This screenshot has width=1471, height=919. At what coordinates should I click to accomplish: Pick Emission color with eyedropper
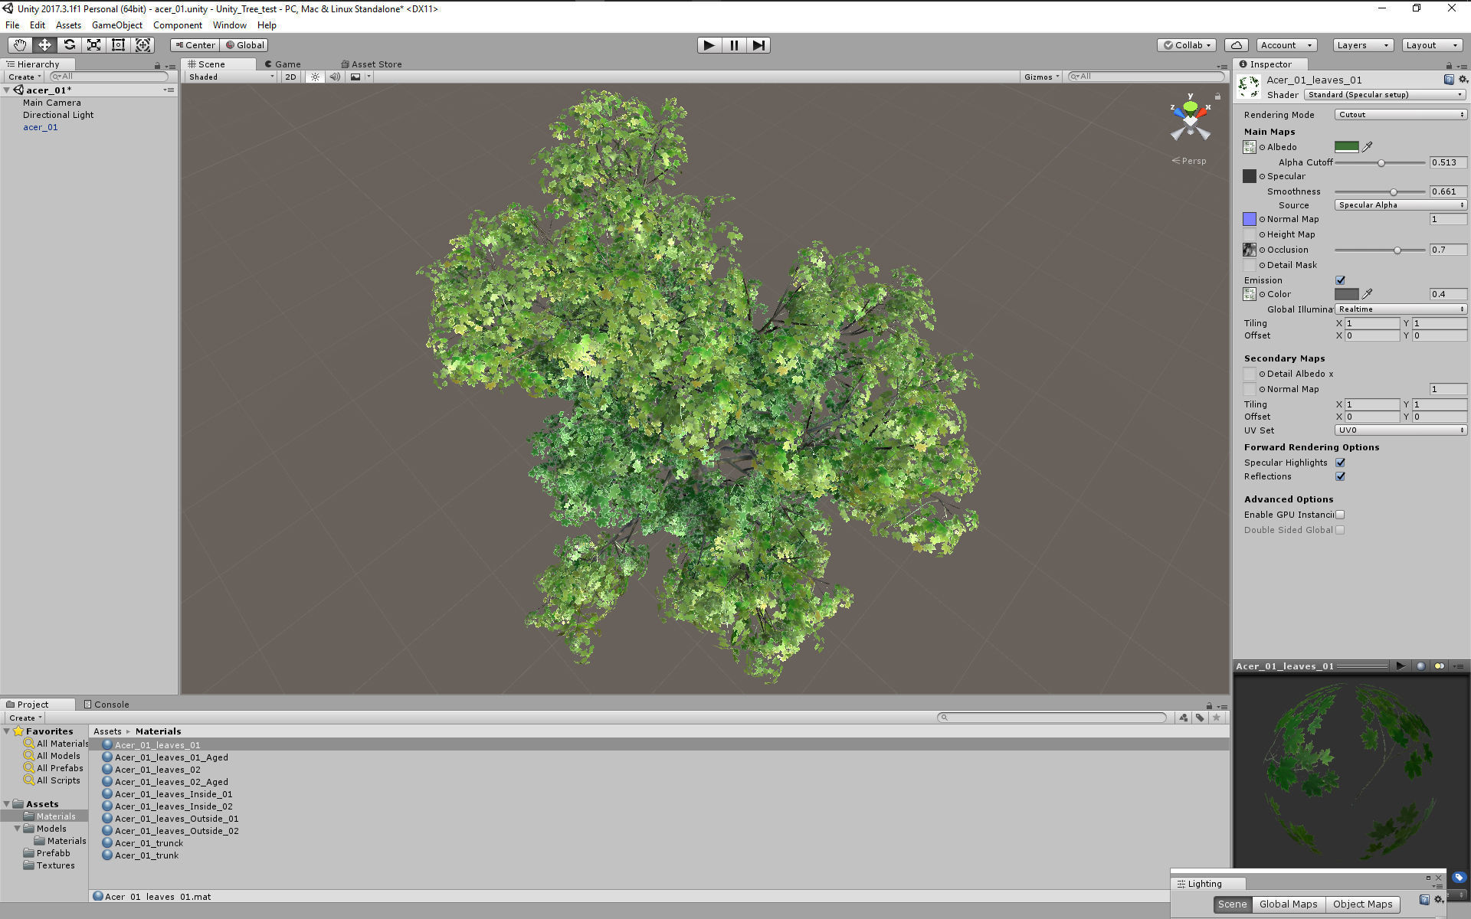point(1368,294)
